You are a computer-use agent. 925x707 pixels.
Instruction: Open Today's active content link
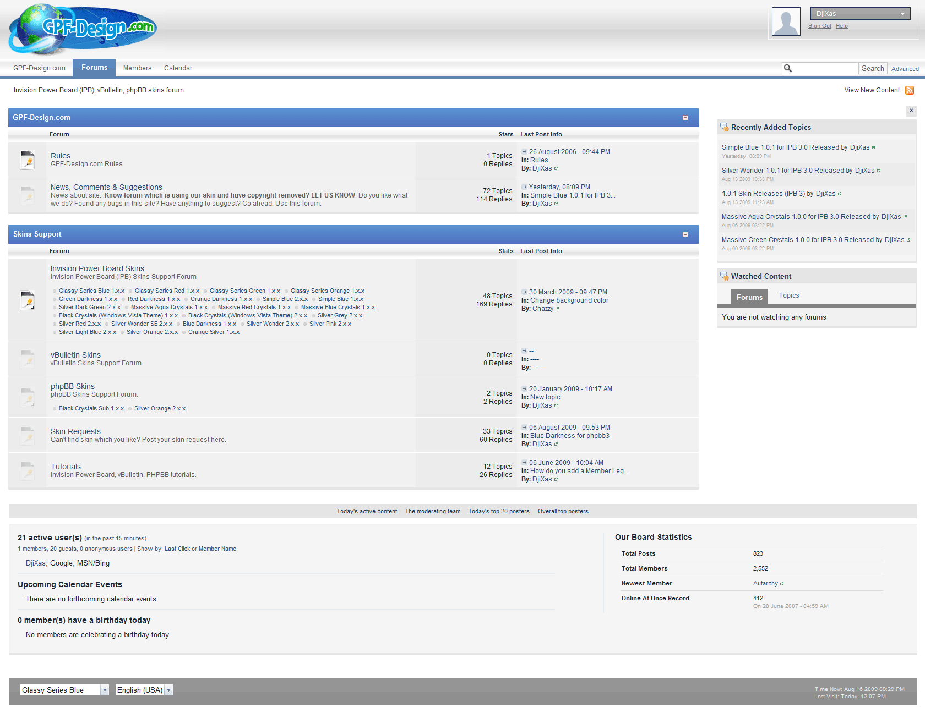367,512
